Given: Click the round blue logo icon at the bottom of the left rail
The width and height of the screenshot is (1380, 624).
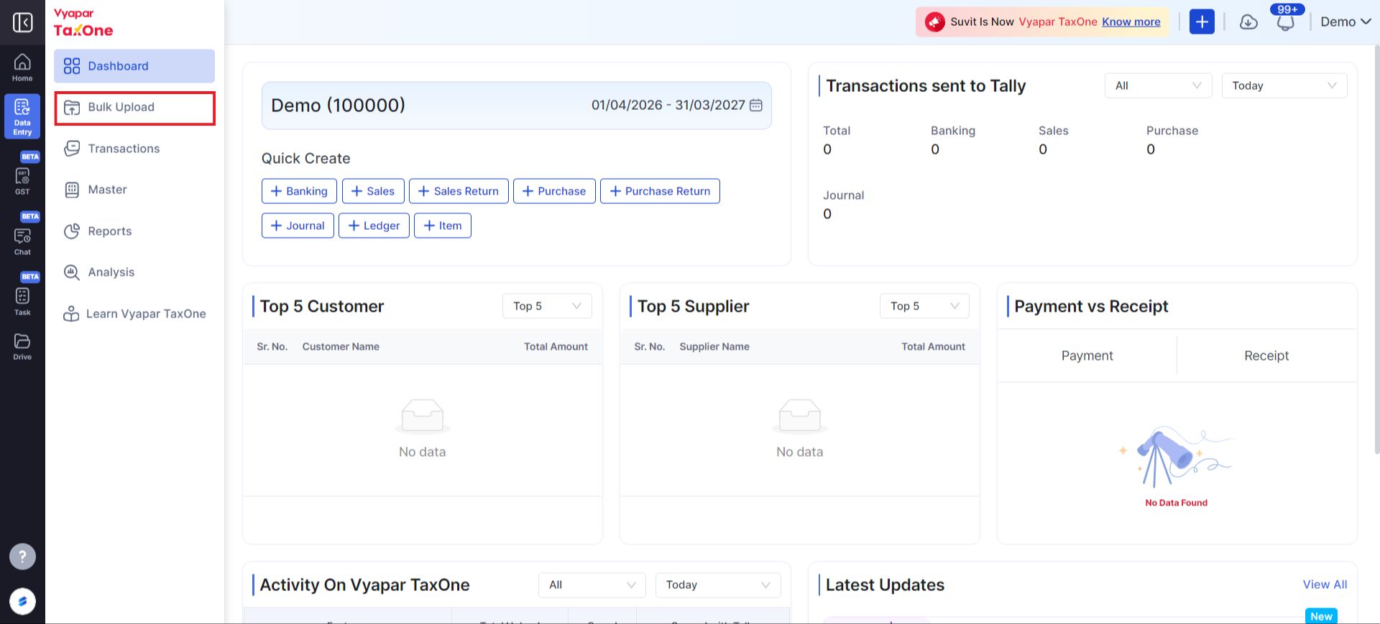Looking at the screenshot, I should click(22, 602).
